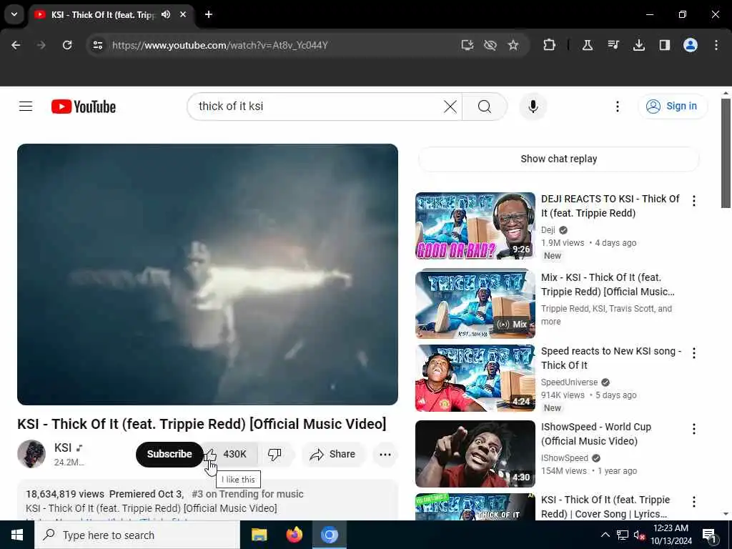
Task: Open options menu for IShowSpeed World Cup
Action: 693,429
